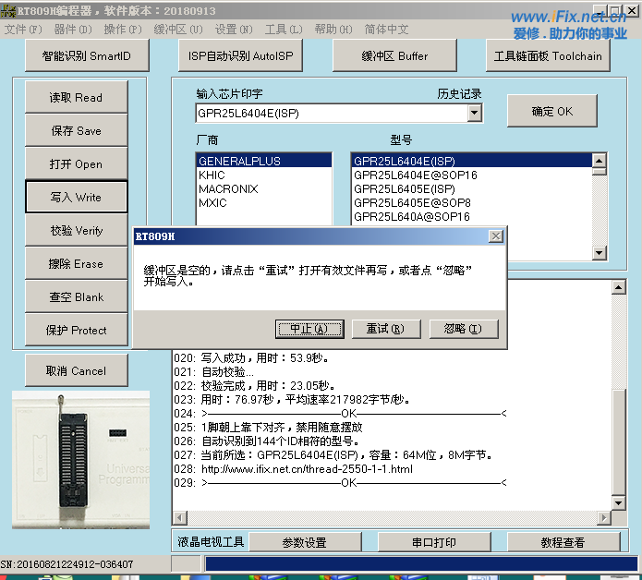Image resolution: width=642 pixels, height=580 pixels.
Task: Open the 缓冲区 Buffer panel button
Action: tap(394, 55)
